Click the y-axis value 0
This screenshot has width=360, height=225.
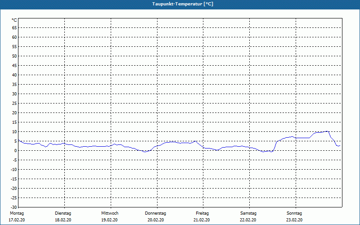16,151
